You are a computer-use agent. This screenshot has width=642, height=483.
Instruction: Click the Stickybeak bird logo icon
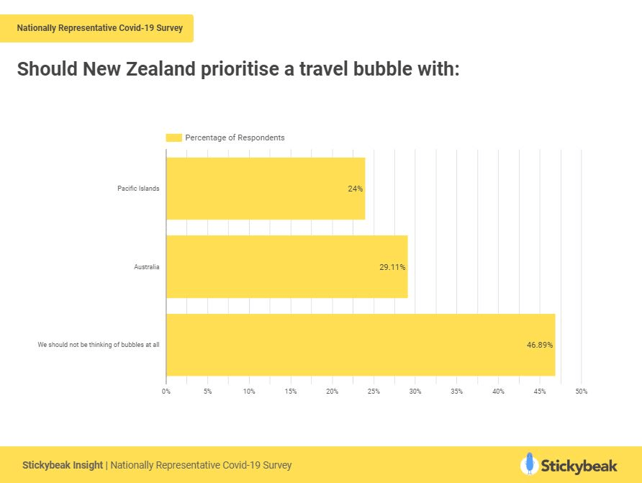coord(529,464)
